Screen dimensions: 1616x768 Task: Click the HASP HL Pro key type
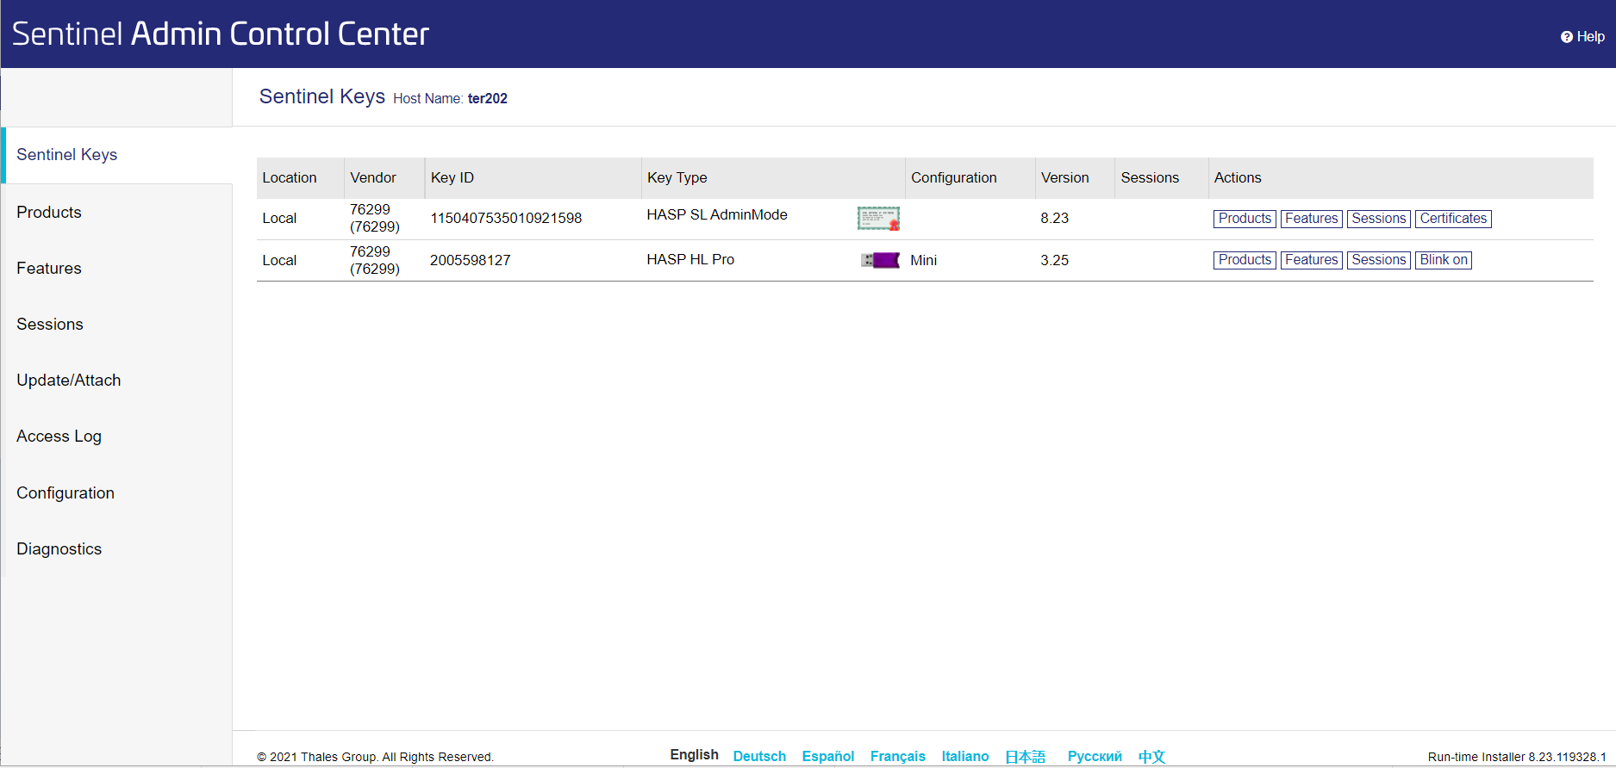point(690,260)
